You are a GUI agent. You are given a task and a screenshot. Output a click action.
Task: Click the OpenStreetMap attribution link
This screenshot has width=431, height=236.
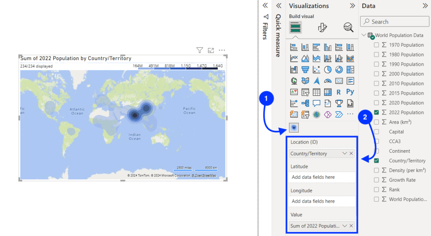tap(204, 175)
